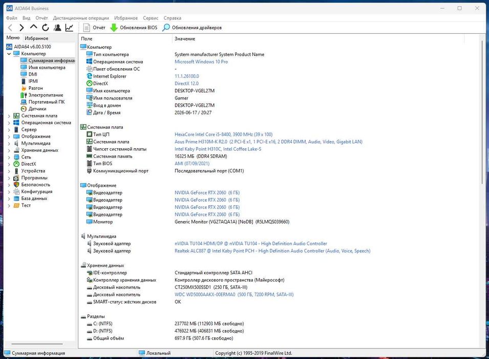Click the Монитор row icon

tap(90, 222)
